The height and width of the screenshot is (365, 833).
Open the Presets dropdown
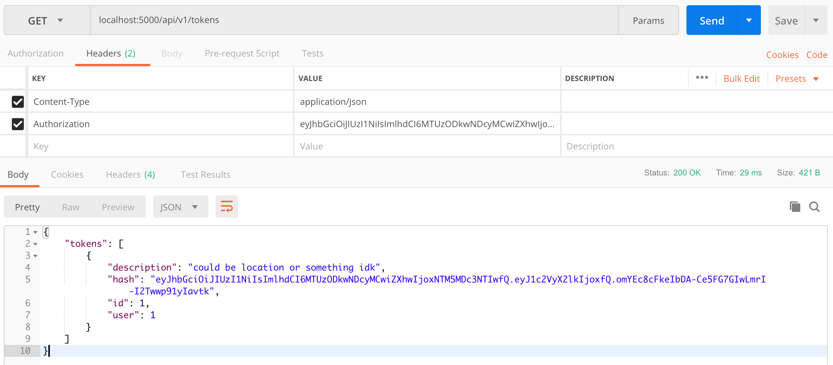pos(797,79)
